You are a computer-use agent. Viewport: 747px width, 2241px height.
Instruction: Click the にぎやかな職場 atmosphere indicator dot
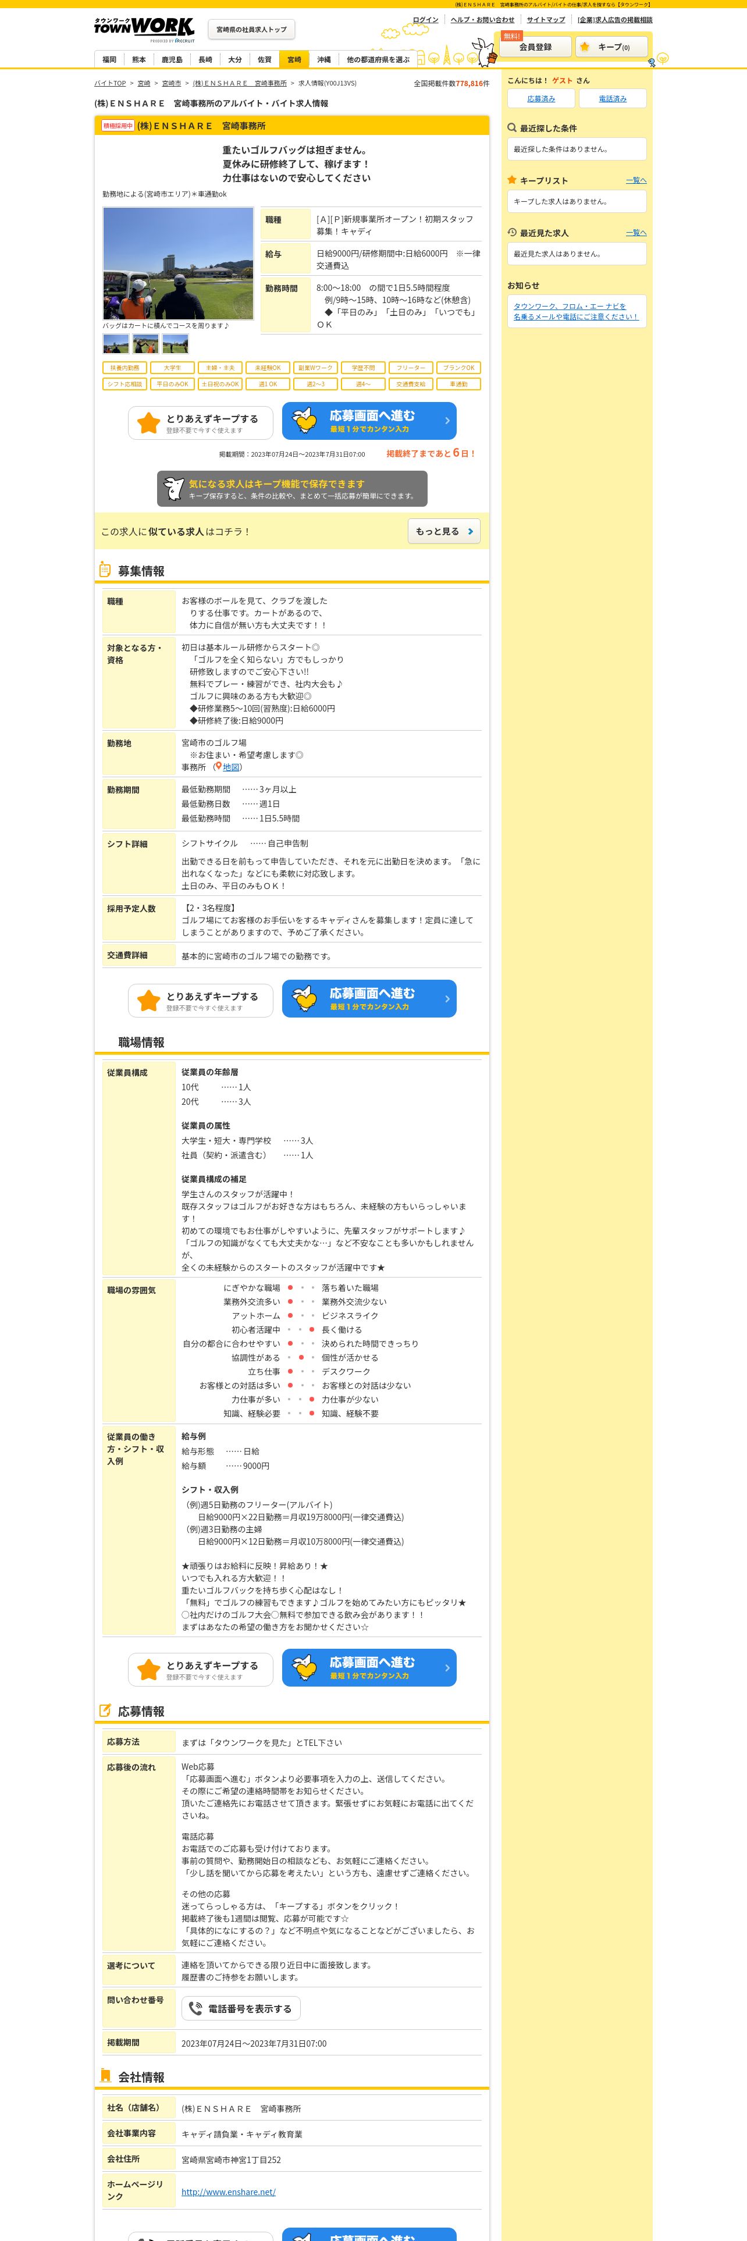pos(290,1287)
